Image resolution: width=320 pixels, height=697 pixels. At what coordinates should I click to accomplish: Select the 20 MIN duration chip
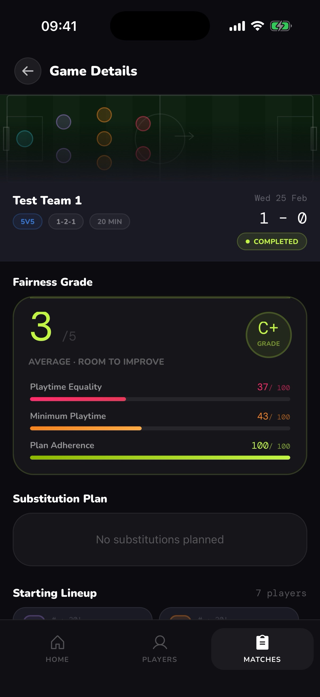(110, 221)
